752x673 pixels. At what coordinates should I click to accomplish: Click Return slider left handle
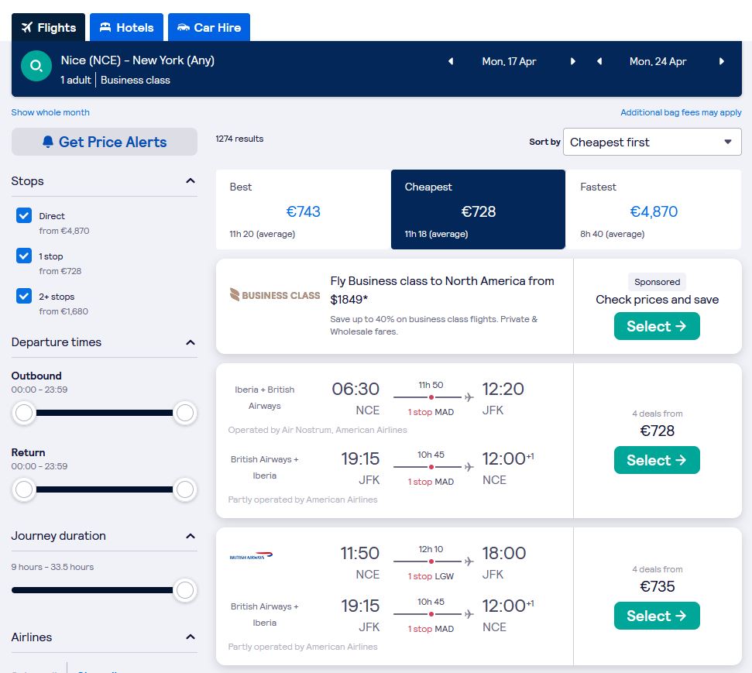[x=24, y=489]
